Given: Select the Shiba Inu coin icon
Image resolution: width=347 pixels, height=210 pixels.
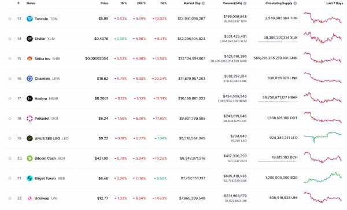Looking at the screenshot, I should pyautogui.click(x=29, y=58).
